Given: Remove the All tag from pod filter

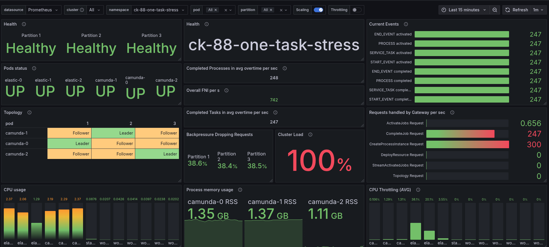Looking at the screenshot, I should (x=216, y=10).
